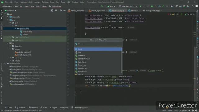Collapse the java folder node
This screenshot has width=199, height=112.
point(7,20)
